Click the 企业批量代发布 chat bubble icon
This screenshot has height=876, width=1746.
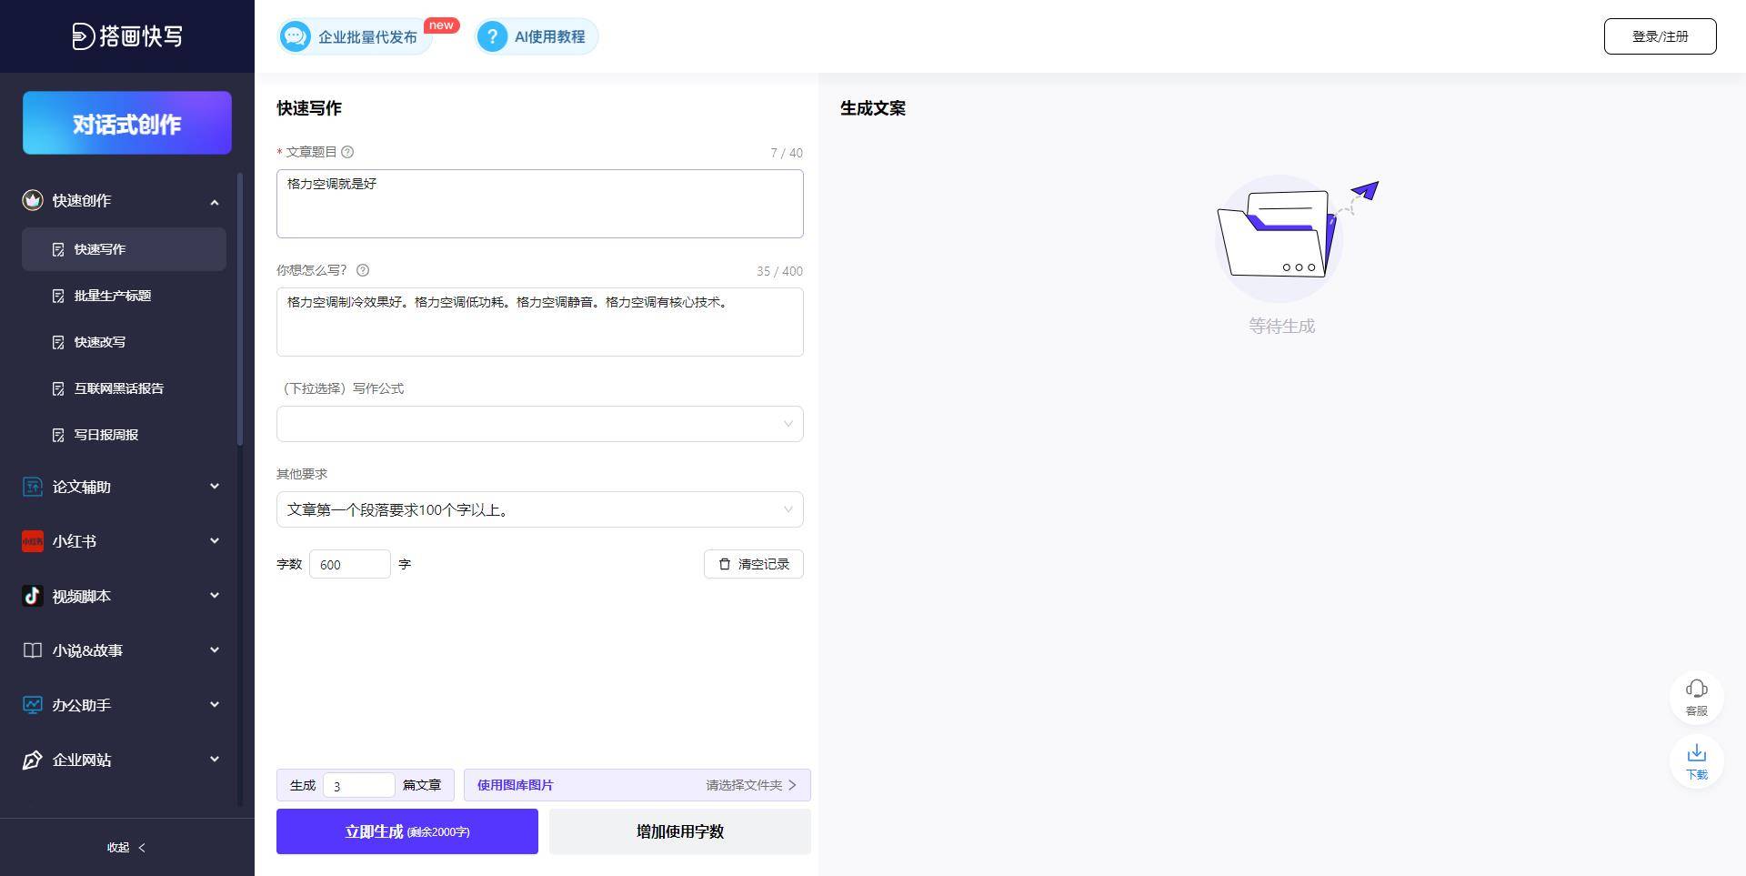click(x=295, y=36)
